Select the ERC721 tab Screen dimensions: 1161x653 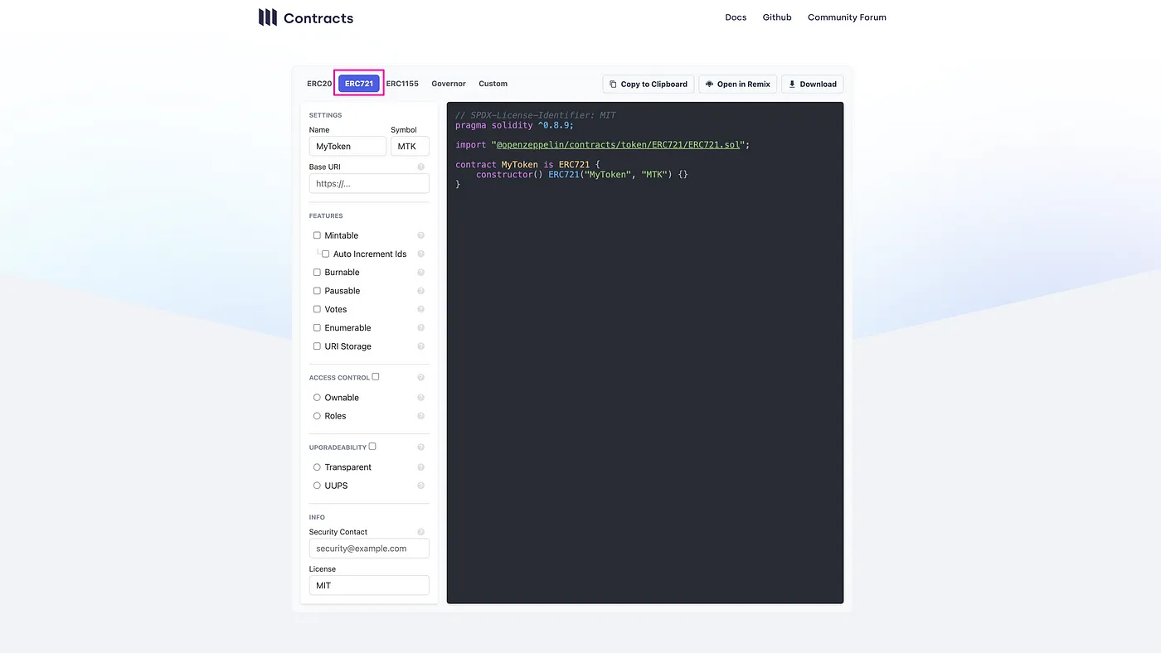tap(359, 84)
